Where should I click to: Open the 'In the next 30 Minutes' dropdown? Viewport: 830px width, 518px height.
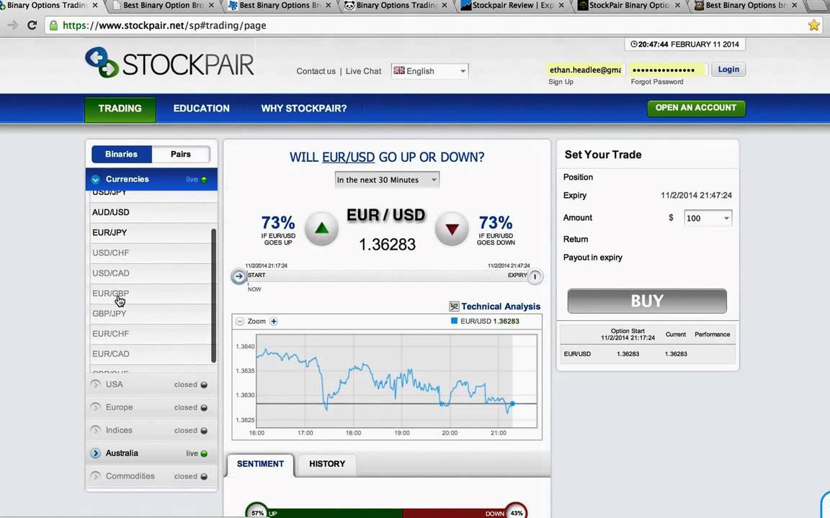point(387,180)
